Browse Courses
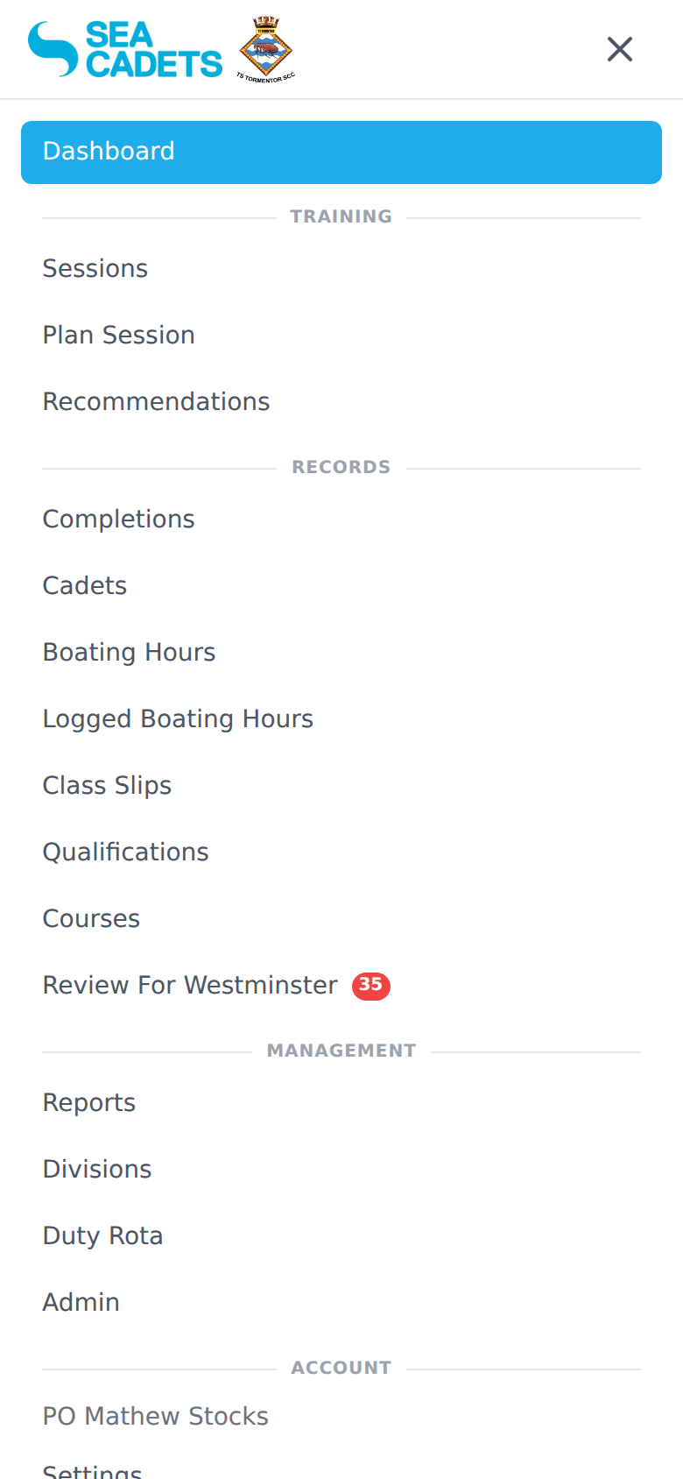Image resolution: width=683 pixels, height=1479 pixels. (x=91, y=918)
